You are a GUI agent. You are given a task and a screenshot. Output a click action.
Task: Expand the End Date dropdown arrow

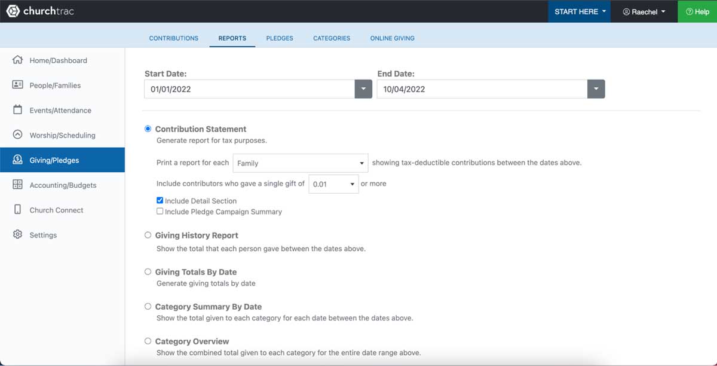[596, 89]
